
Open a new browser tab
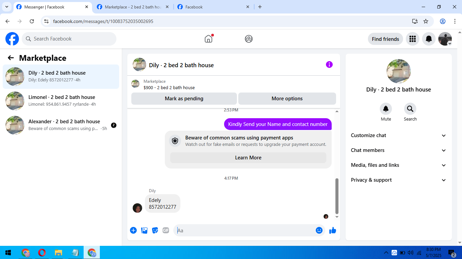coord(260,7)
